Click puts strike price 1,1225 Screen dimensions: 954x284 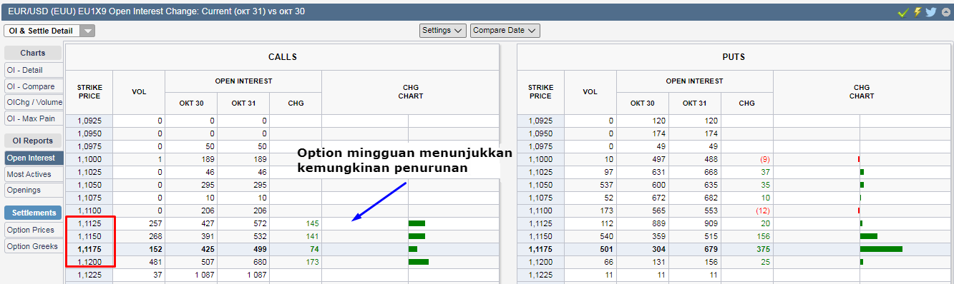tap(540, 275)
